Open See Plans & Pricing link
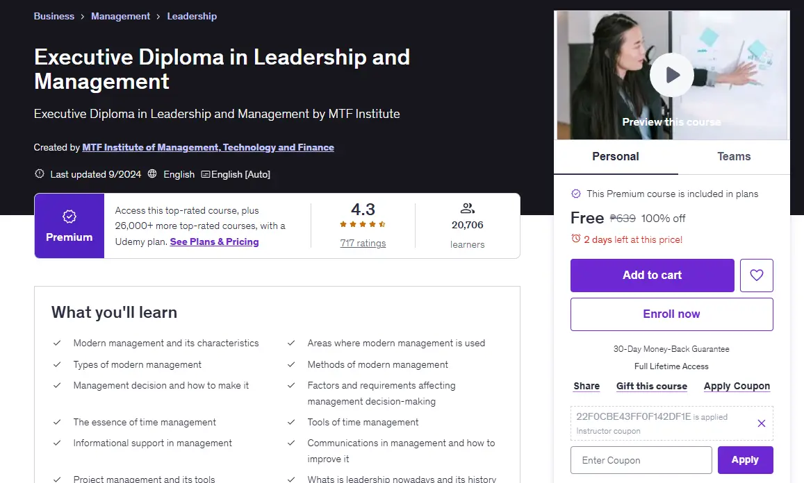This screenshot has width=804, height=483. tap(214, 241)
